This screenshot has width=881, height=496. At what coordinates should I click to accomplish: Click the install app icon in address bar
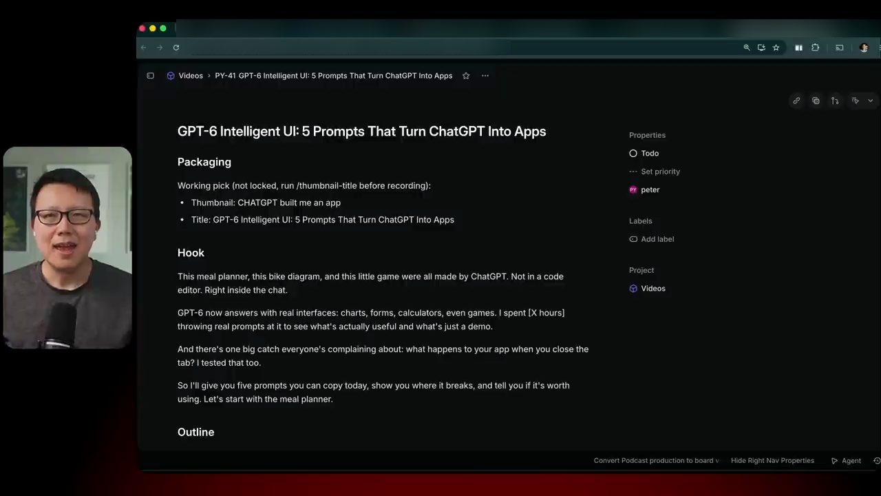[761, 48]
